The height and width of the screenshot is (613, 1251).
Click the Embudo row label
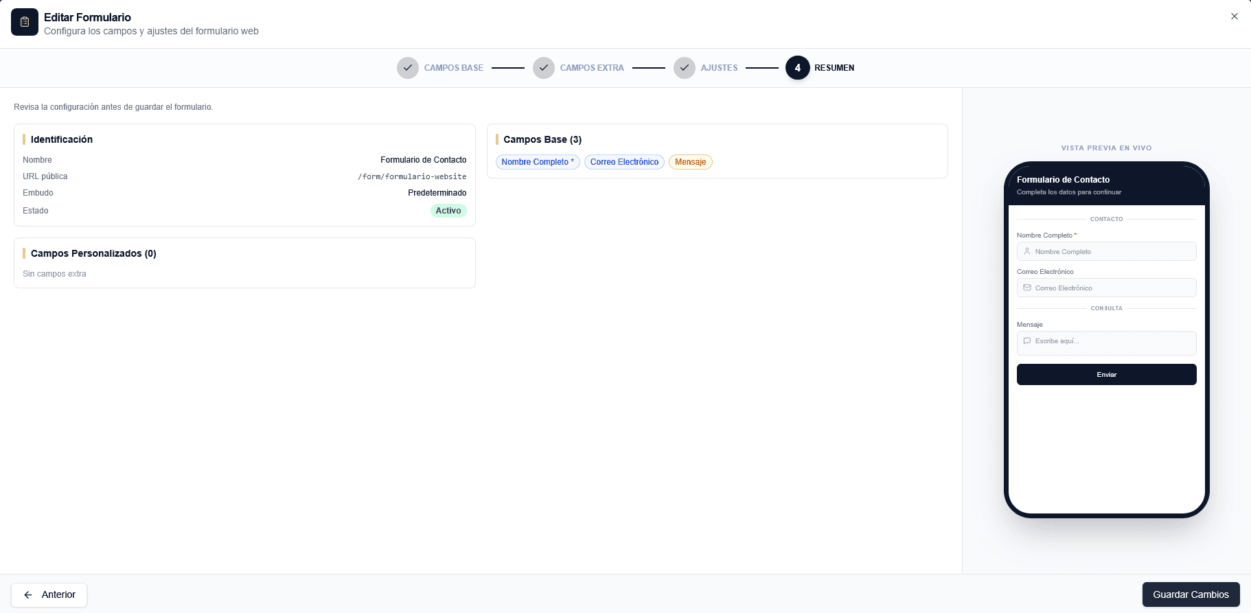point(38,193)
